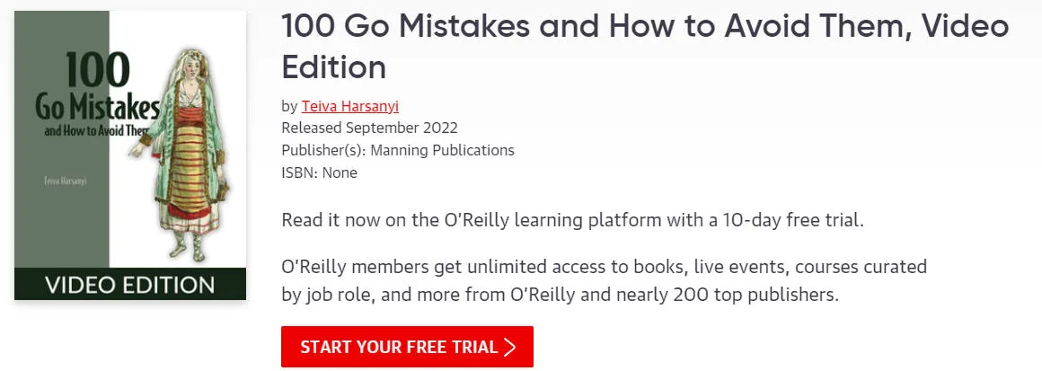The height and width of the screenshot is (371, 1042).
Task: Click the 'Go Mistakes' text on the cover
Action: [x=97, y=107]
